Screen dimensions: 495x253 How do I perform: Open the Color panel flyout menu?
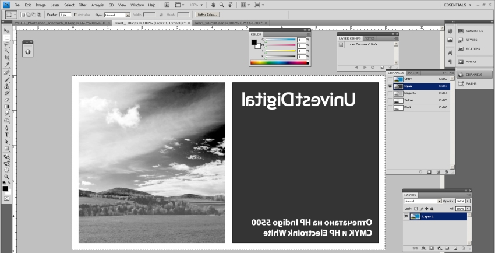pyautogui.click(x=308, y=34)
